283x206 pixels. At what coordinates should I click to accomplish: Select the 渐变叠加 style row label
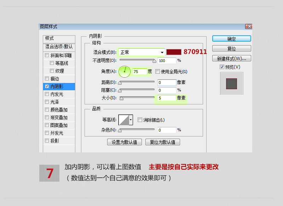(x=59, y=117)
